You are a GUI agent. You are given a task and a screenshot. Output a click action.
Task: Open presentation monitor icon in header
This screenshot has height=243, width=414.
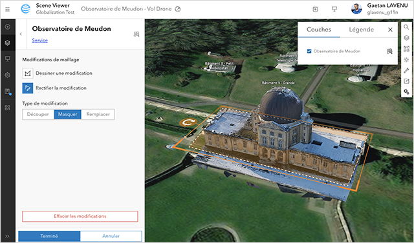point(334,9)
